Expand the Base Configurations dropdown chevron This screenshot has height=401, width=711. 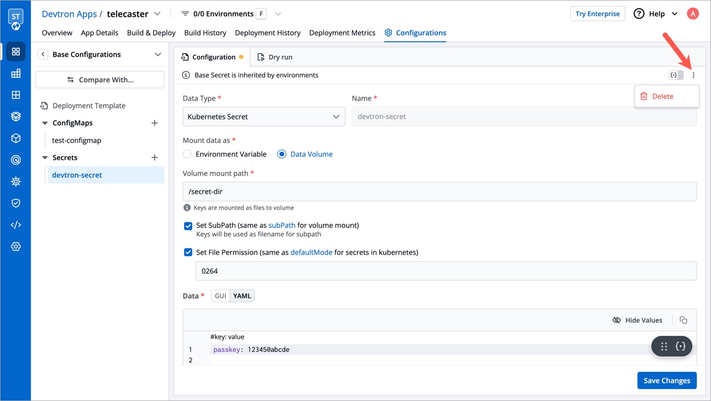[x=158, y=55]
